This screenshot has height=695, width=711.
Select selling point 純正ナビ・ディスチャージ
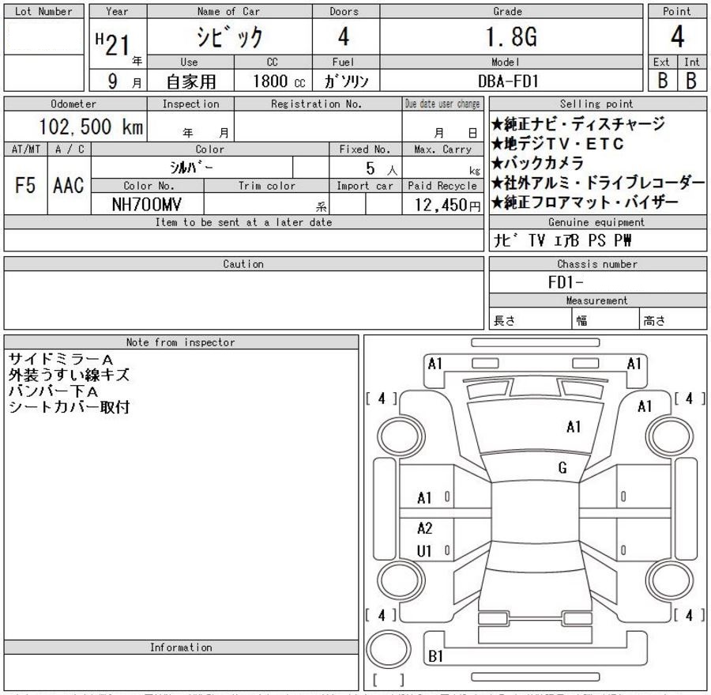(x=578, y=124)
